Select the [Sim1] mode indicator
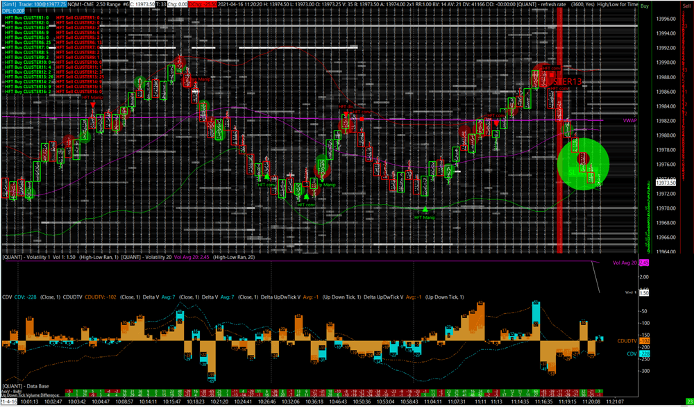Viewport: 694px width, 407px height. pyautogui.click(x=12, y=4)
